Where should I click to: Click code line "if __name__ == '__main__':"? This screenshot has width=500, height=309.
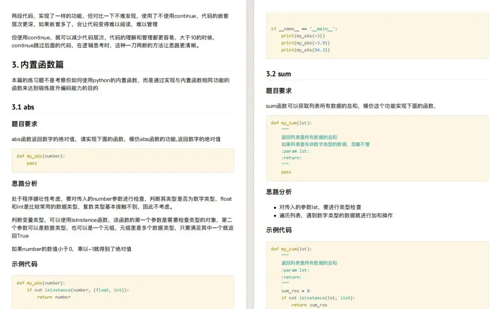click(x=304, y=29)
